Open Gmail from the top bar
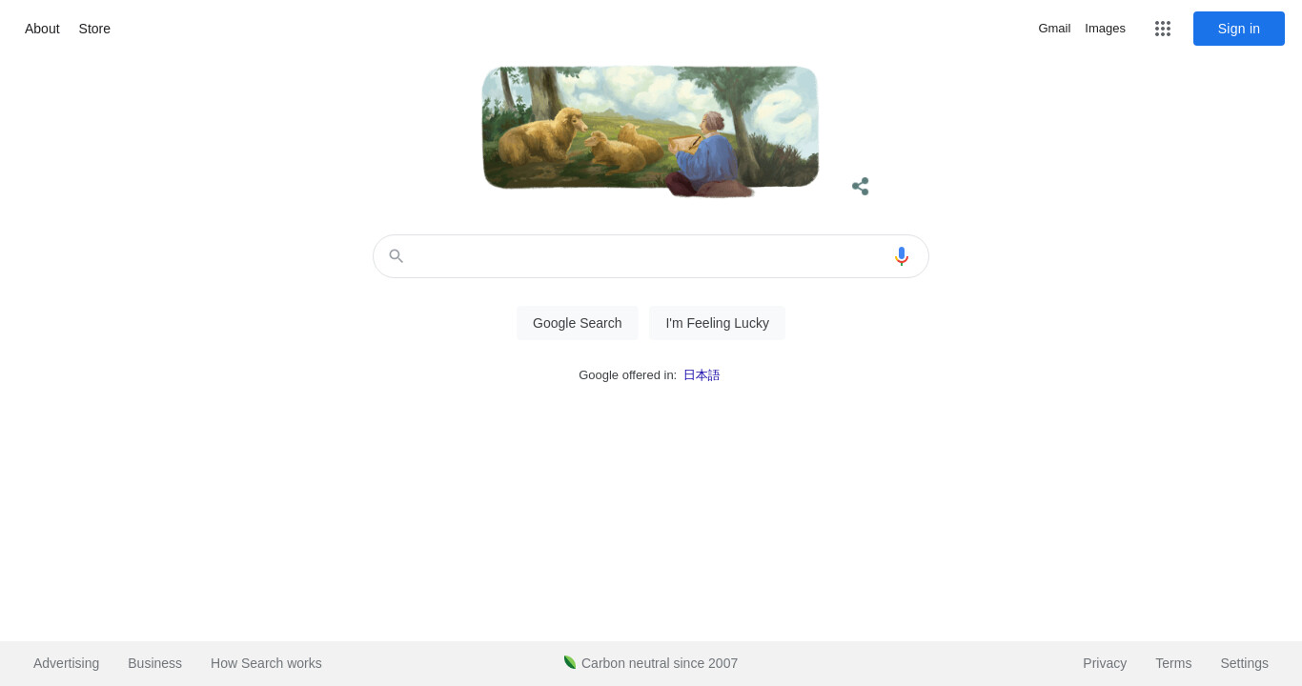The image size is (1302, 686). 1054,29
